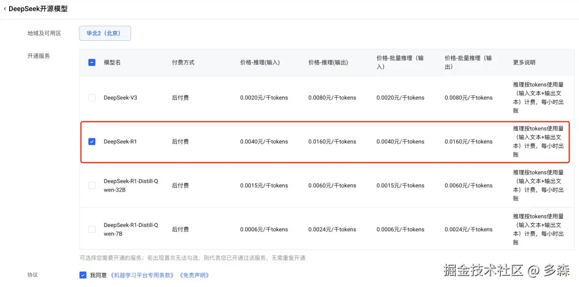This screenshot has height=287, width=579.
Task: Click Qwen-7B batch output price 0.0024元/千tokens
Action: coord(469,230)
